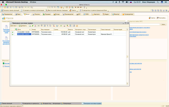Screen dimensions: 169x107
Task: Click the vertical scrollbar down arrow in list
Action: coord(127,83)
